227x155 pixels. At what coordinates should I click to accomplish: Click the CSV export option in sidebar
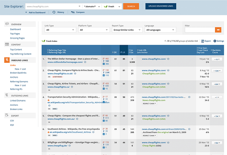coord(12,121)
